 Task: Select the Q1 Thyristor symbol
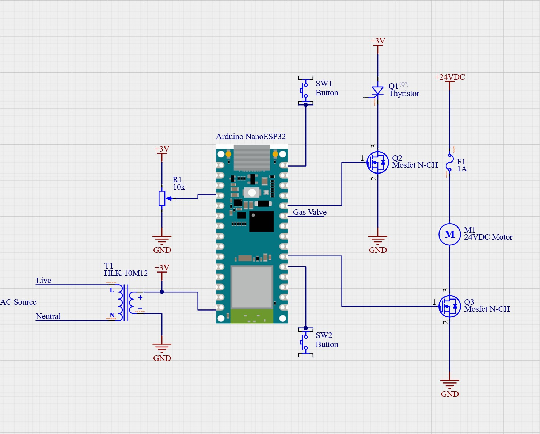[377, 91]
